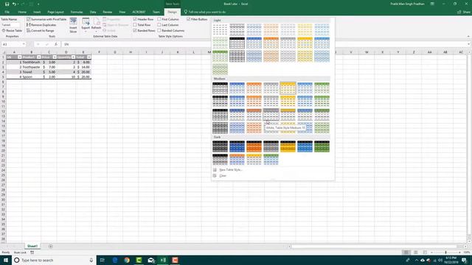
Task: Open the Windows Start menu
Action: (6, 260)
